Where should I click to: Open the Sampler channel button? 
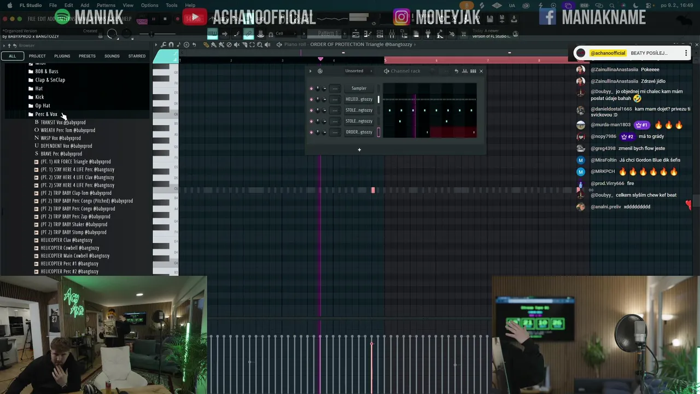tap(359, 88)
